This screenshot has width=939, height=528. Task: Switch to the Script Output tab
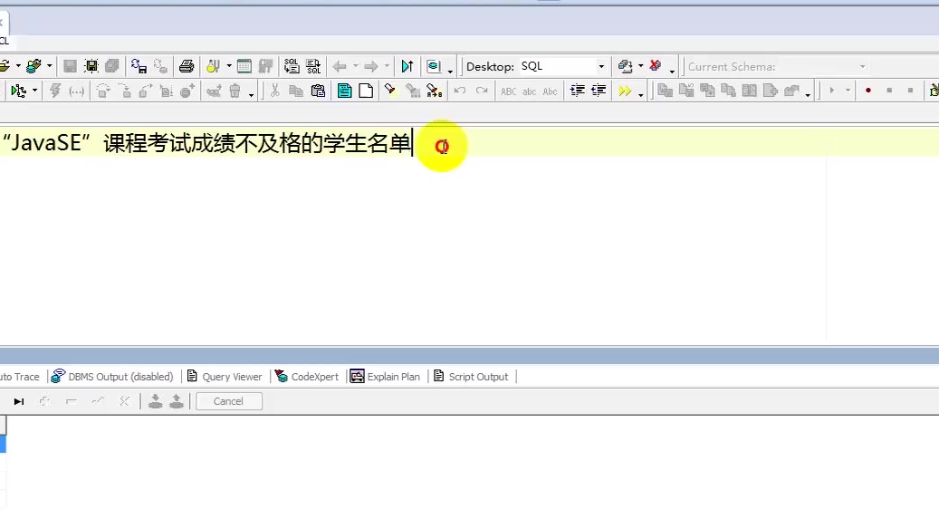[x=471, y=377]
